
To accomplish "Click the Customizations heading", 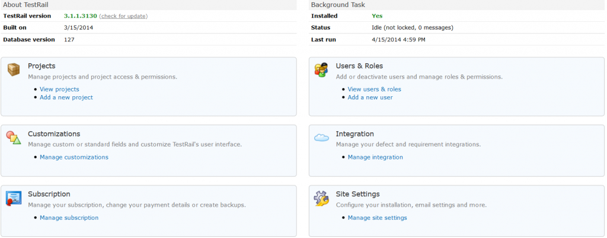I will (x=54, y=134).
